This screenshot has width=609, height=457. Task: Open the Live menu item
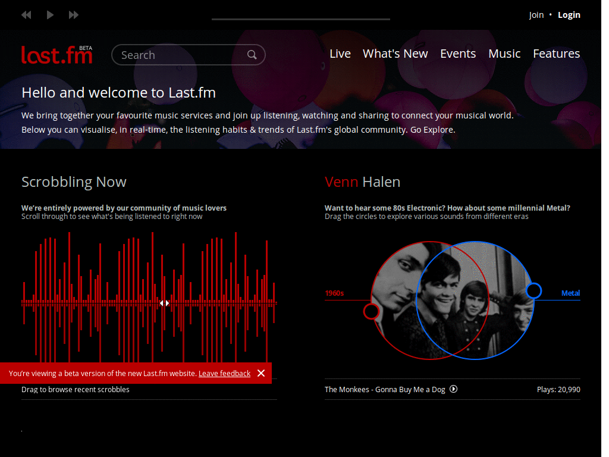pos(340,54)
